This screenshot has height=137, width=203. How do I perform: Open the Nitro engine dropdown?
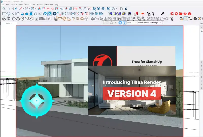tap(132, 23)
